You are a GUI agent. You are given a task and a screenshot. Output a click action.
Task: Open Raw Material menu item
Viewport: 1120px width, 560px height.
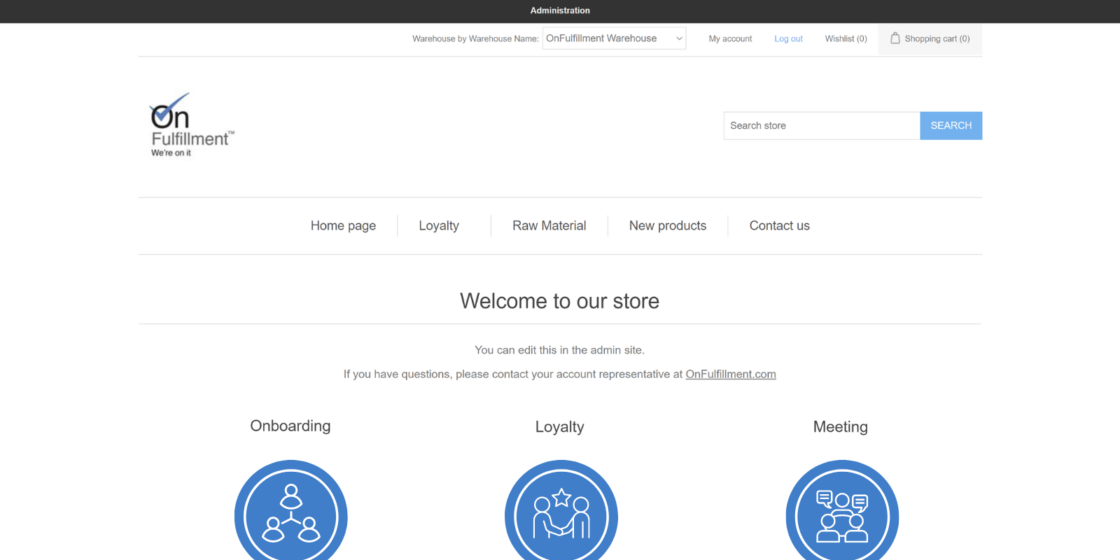549,225
